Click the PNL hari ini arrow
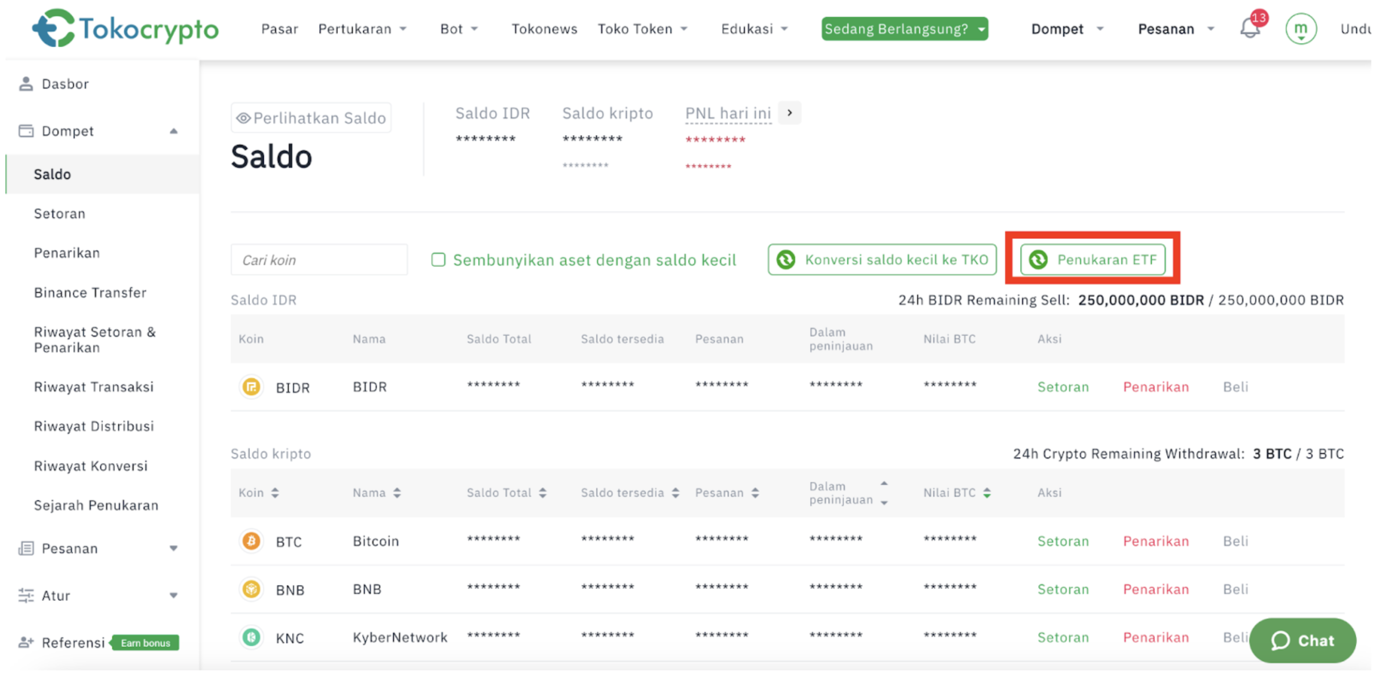The height and width of the screenshot is (677, 1377). coord(790,113)
